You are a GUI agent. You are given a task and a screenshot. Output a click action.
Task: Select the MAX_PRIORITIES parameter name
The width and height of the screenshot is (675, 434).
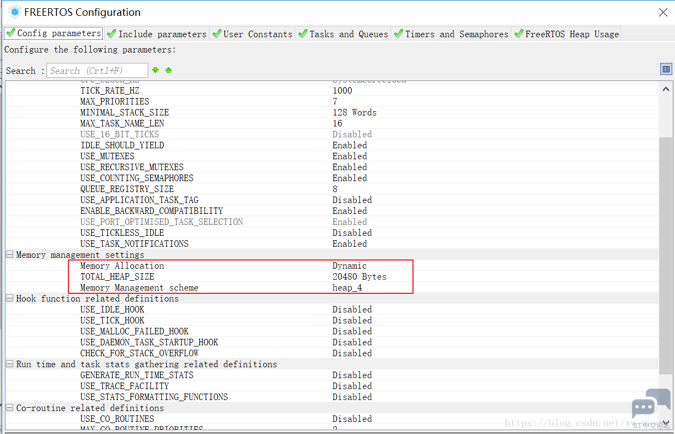[114, 101]
